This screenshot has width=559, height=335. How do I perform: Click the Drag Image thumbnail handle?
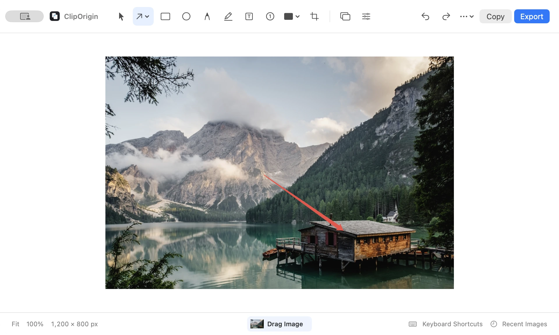[x=279, y=324]
